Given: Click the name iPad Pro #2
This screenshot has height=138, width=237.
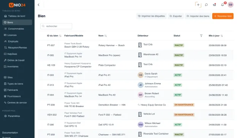Looking at the screenshot, I should pyautogui.click(x=104, y=85).
